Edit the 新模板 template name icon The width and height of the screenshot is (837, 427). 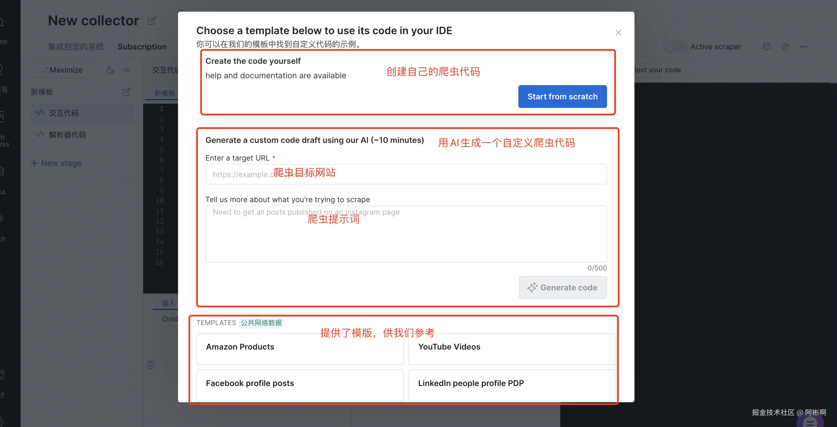click(x=126, y=92)
